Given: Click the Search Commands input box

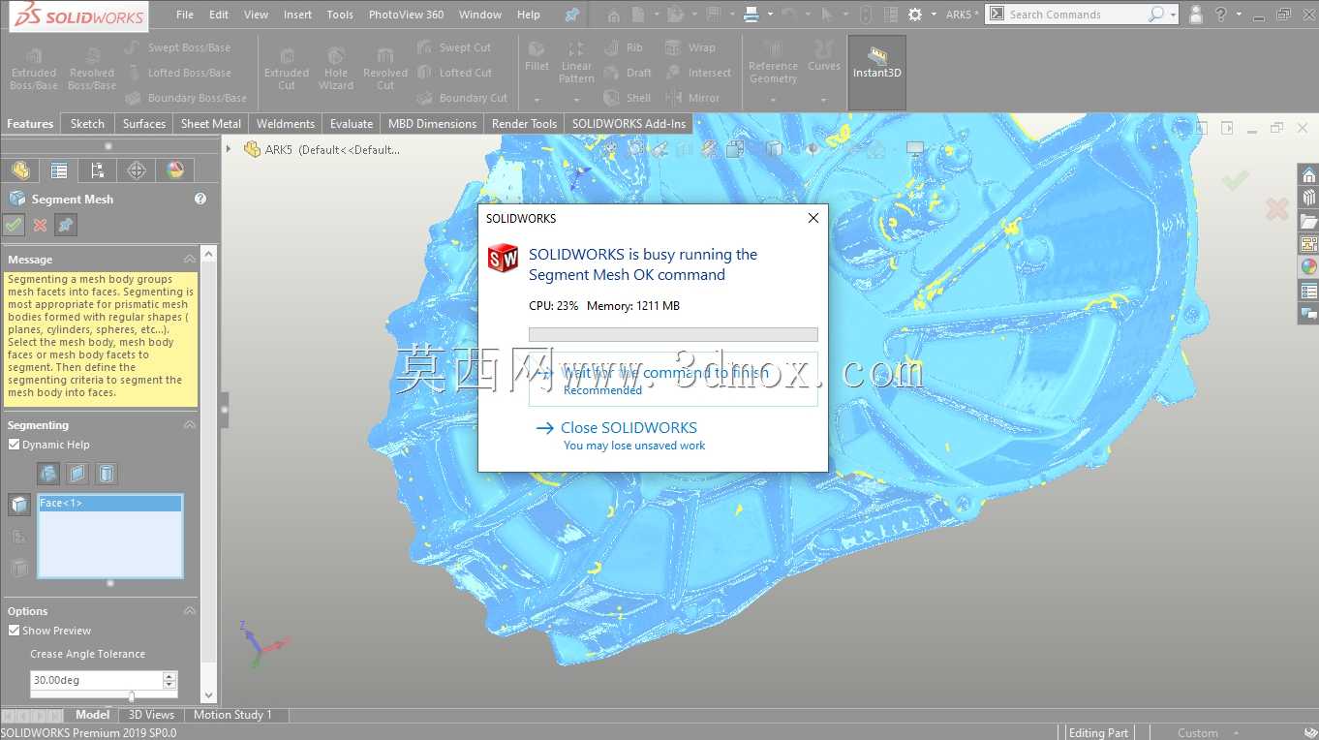Looking at the screenshot, I should pos(1075,15).
